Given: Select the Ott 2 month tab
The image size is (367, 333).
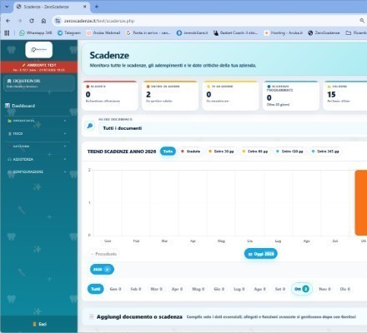Looking at the screenshot, I should coord(302,289).
